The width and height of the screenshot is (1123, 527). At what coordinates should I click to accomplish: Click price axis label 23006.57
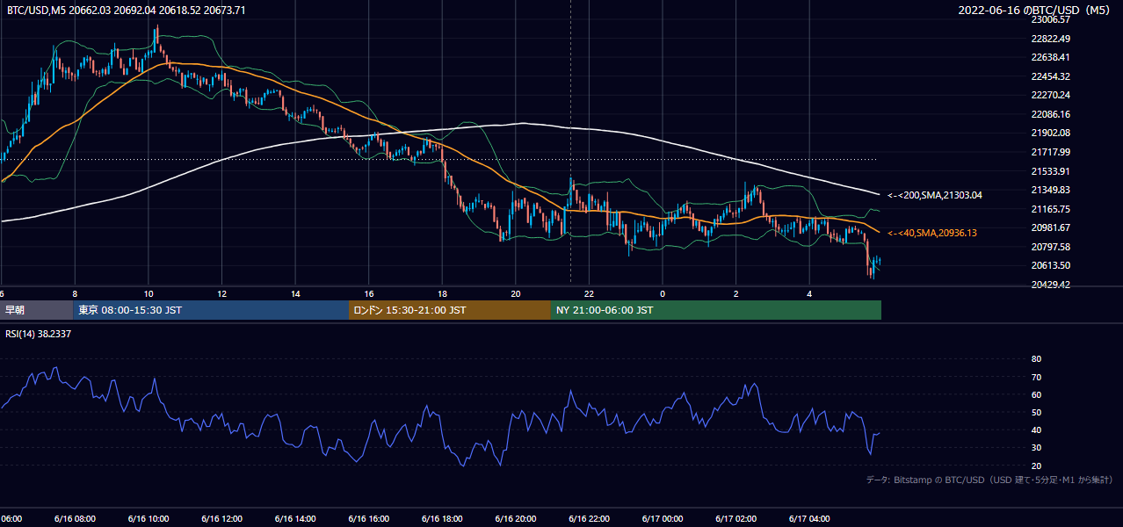tap(1051, 19)
